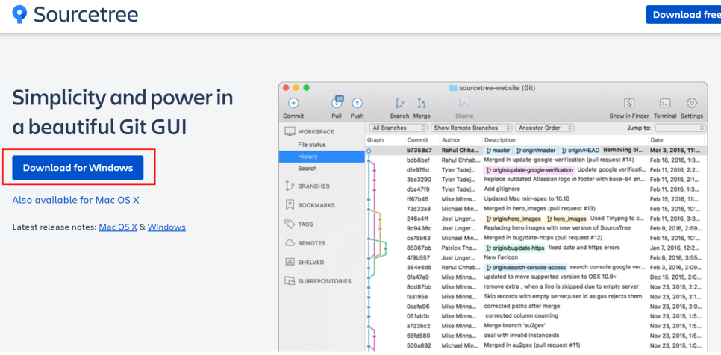The image size is (721, 355).
Task: Select commit dba47f9 Add gitignore
Action: coord(535,189)
